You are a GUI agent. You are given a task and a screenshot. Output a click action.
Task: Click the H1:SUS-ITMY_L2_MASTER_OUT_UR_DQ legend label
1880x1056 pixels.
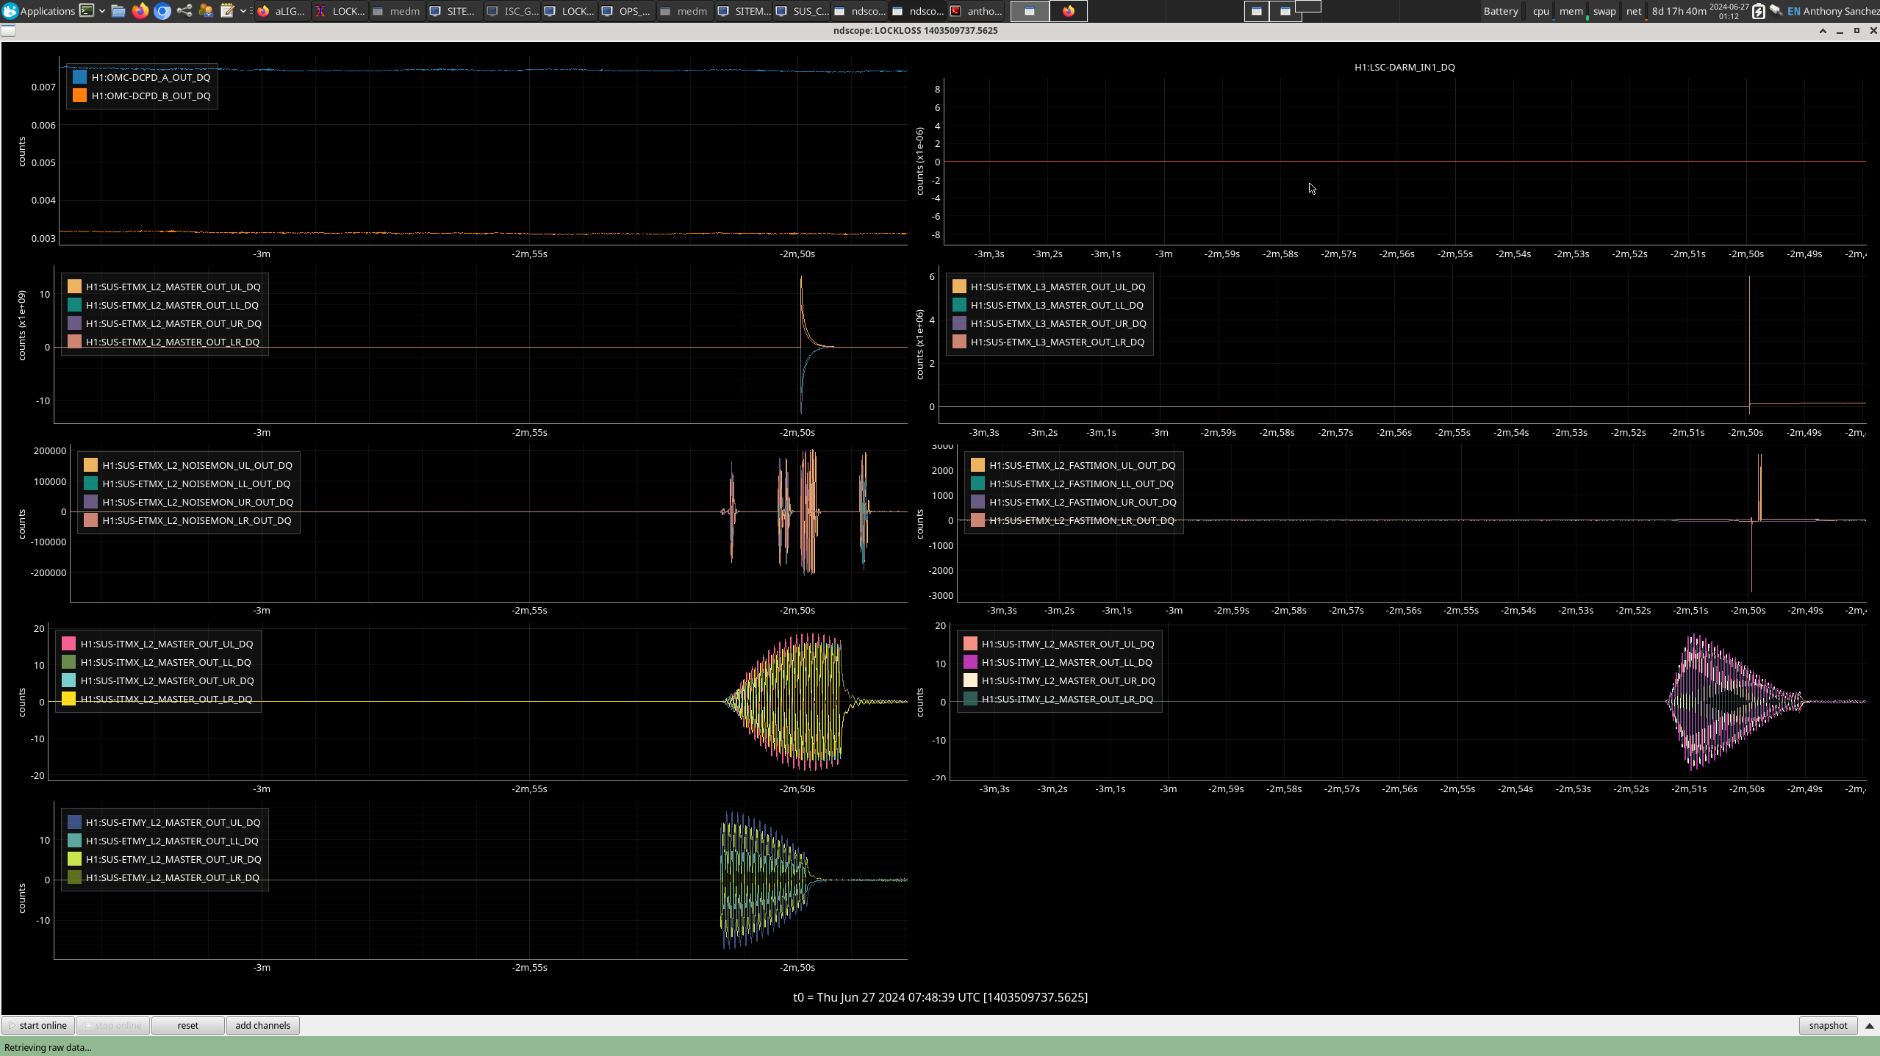(1068, 680)
